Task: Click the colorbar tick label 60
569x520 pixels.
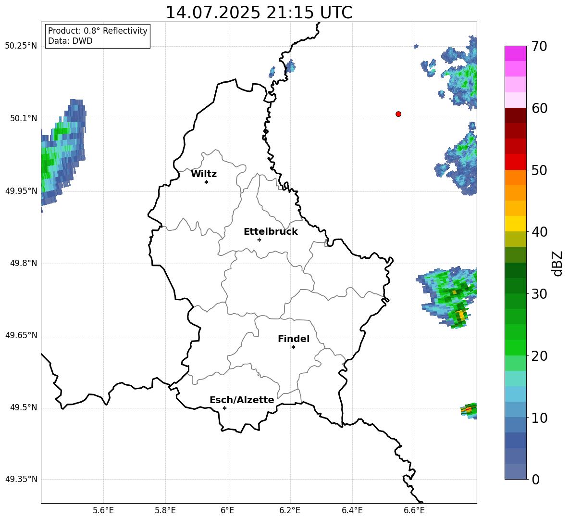Action: tap(539, 108)
